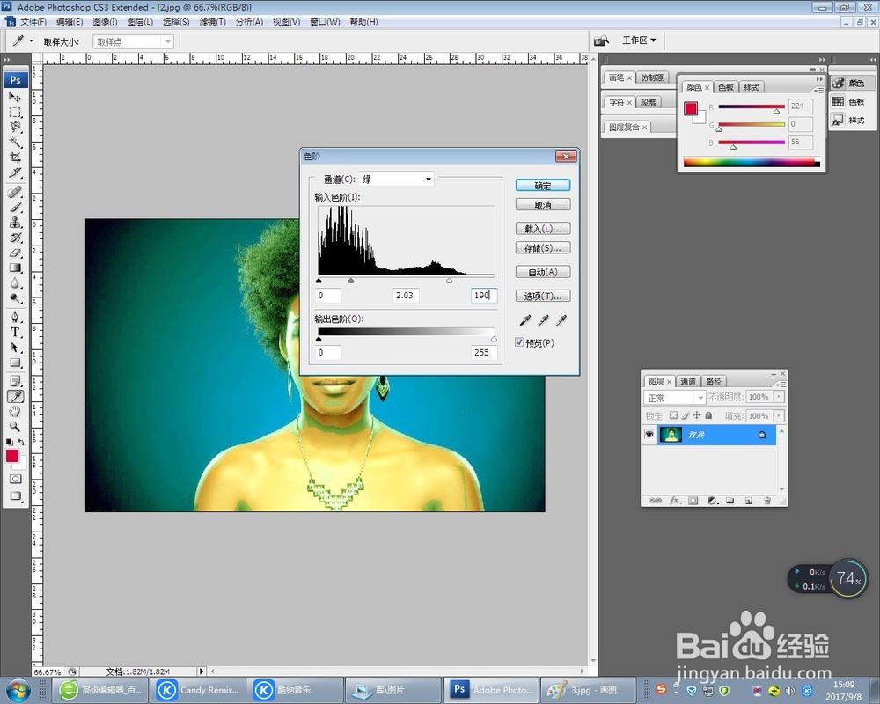Select the Notes tool
The image size is (880, 704).
pos(15,382)
